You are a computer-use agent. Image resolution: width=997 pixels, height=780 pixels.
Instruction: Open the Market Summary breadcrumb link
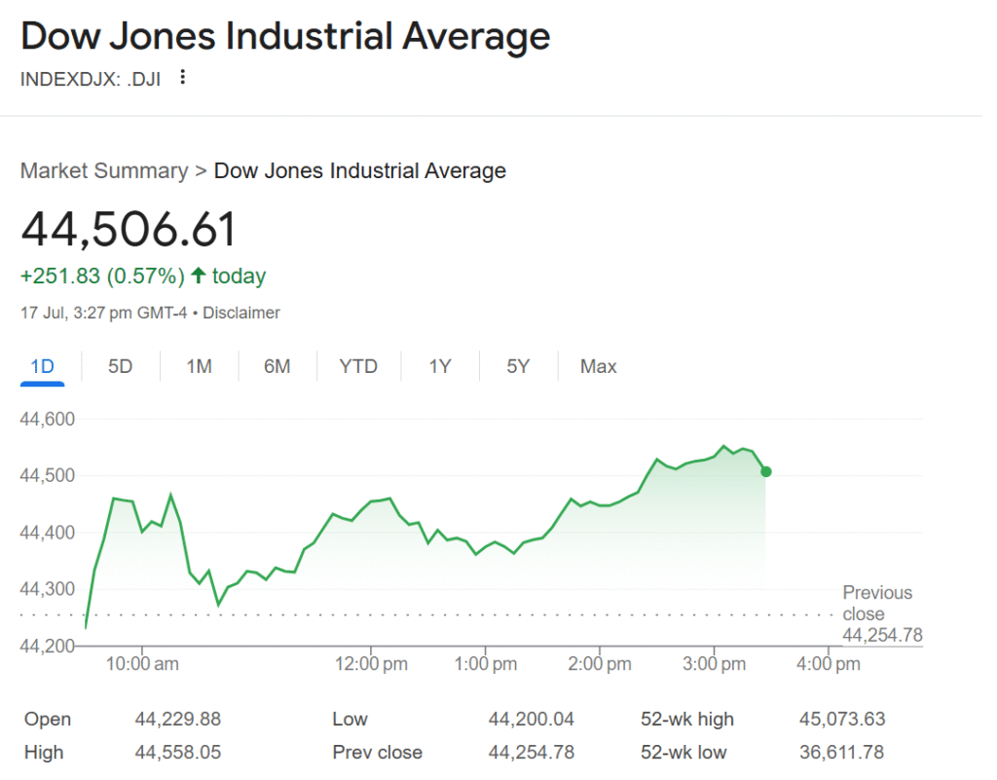104,171
